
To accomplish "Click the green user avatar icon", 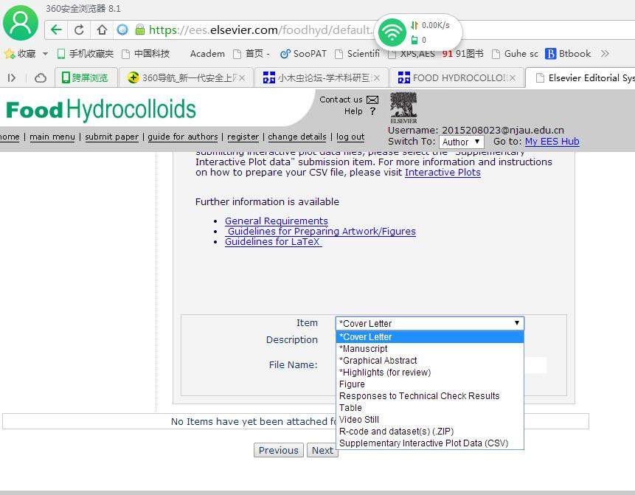I will coord(20,23).
